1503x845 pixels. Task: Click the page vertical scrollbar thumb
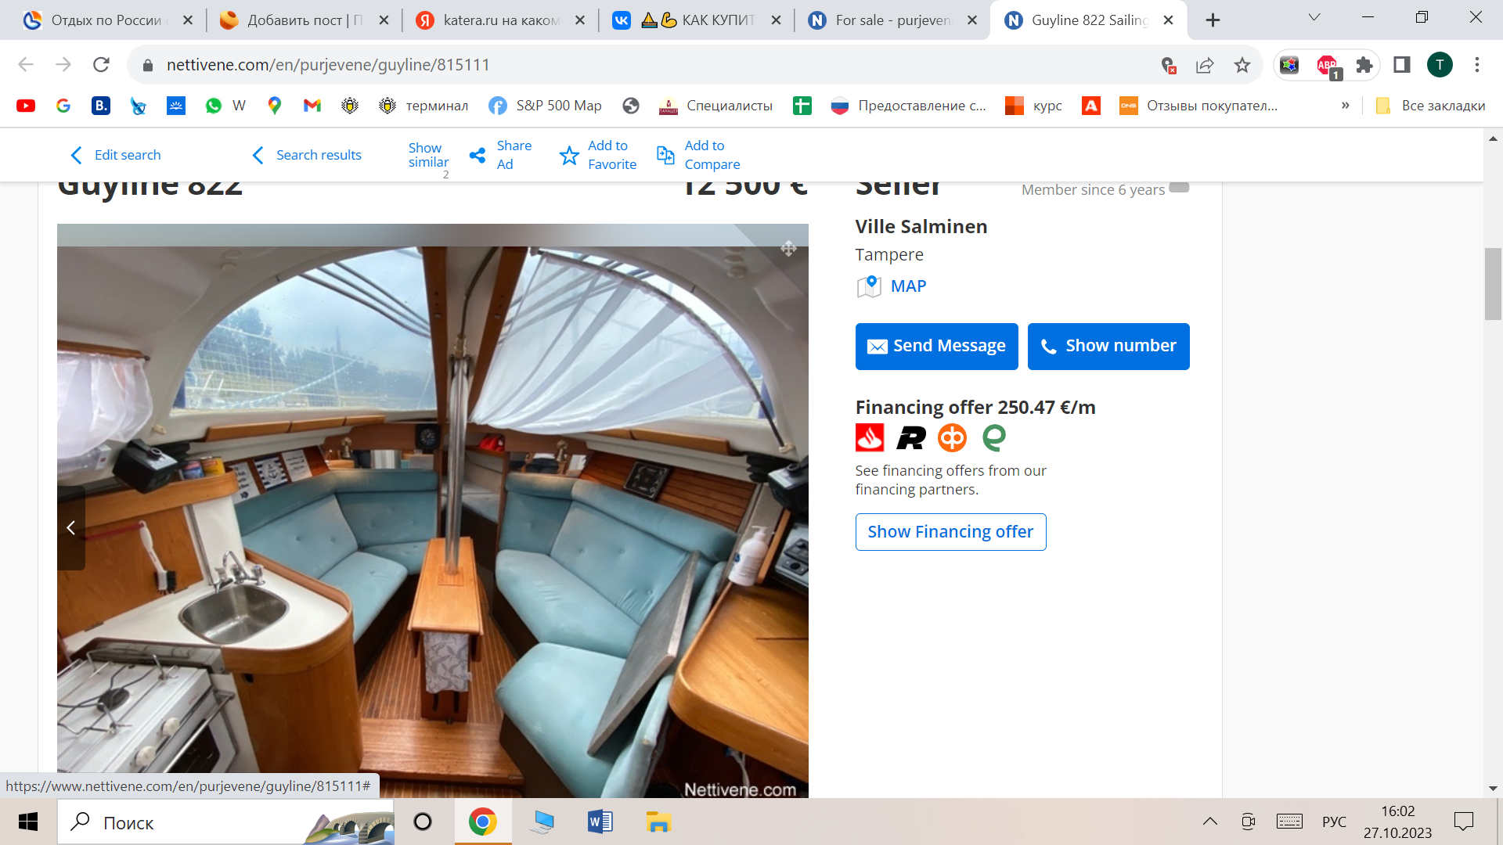(1493, 283)
